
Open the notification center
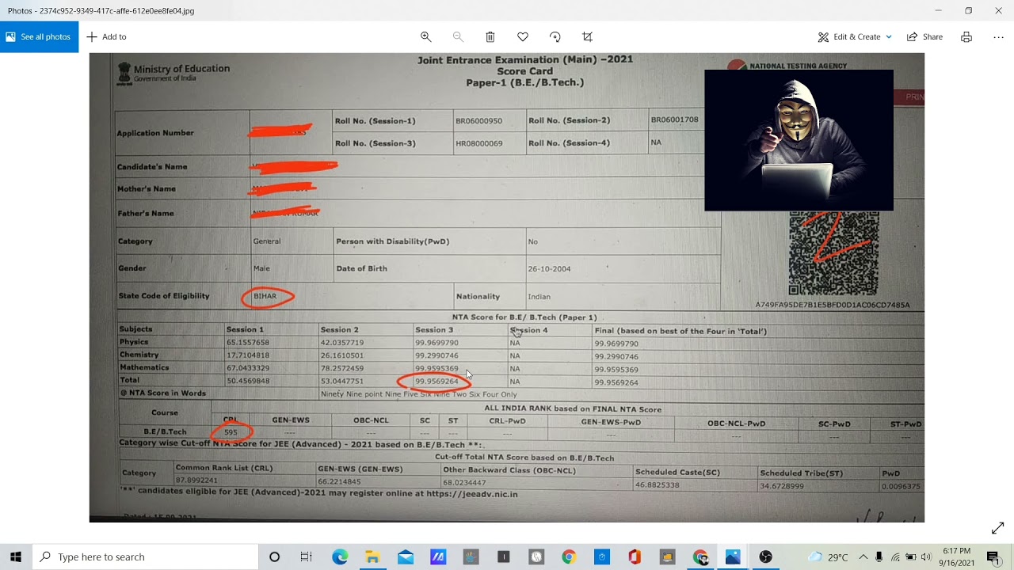pyautogui.click(x=993, y=557)
